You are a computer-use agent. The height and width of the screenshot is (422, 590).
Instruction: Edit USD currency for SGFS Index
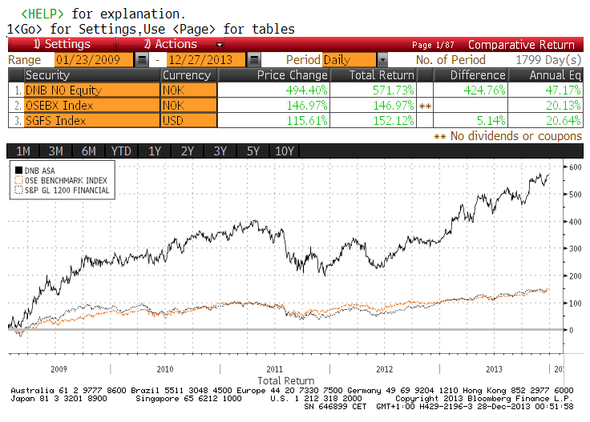[x=189, y=121]
